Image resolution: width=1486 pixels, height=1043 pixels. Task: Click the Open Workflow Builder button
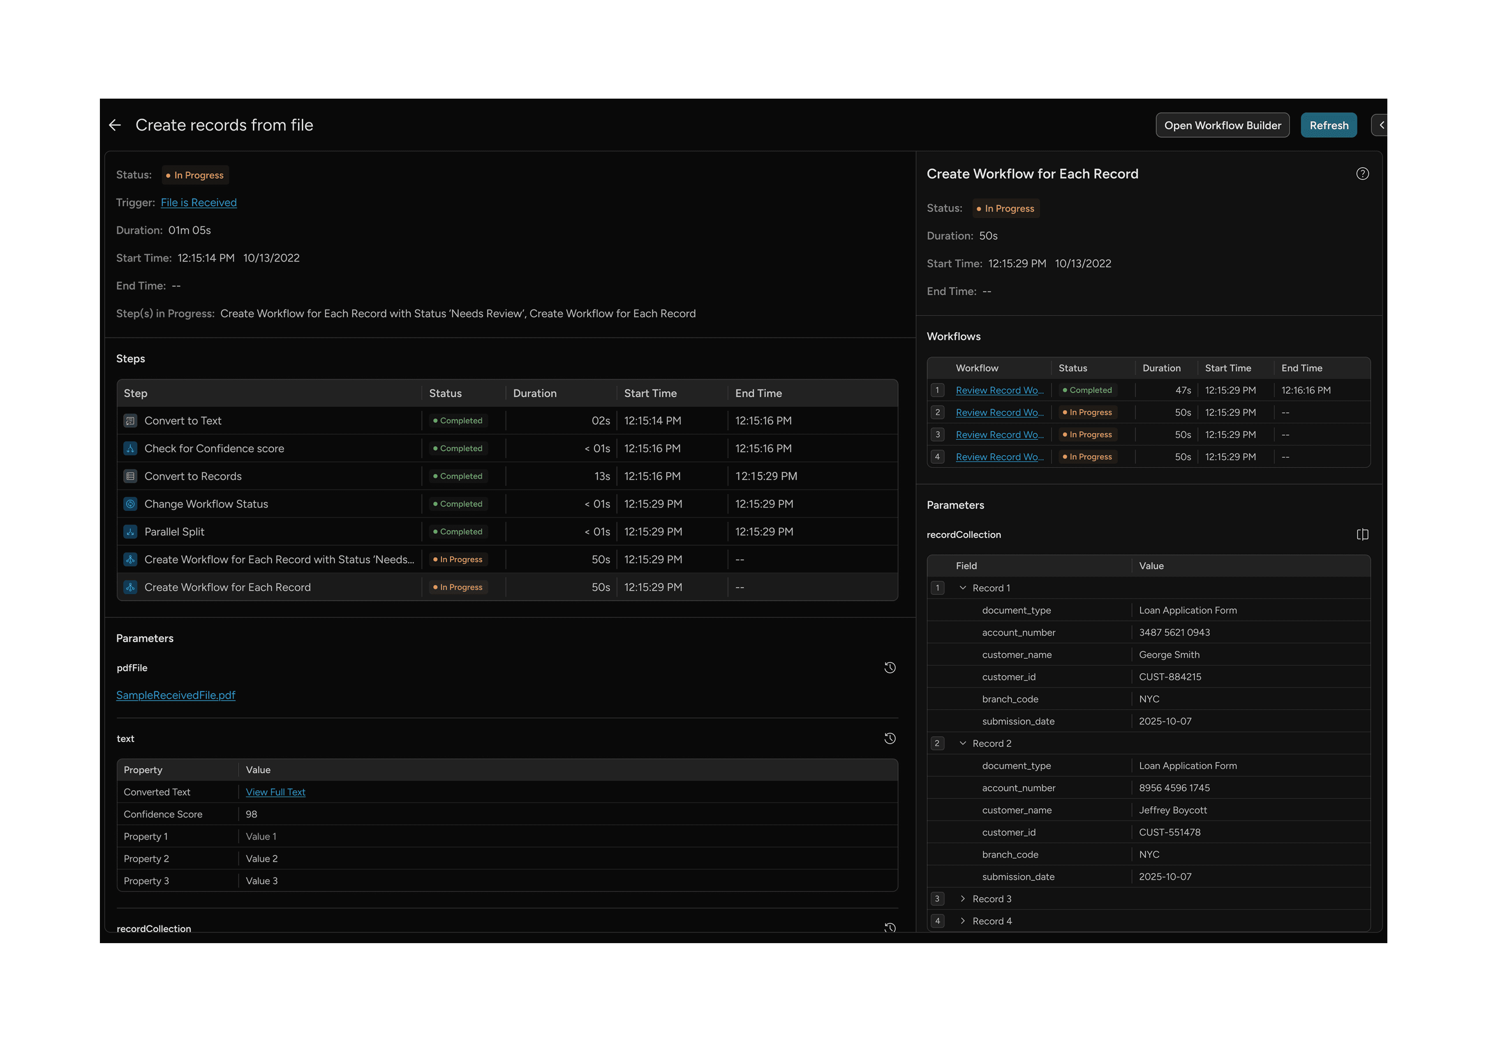tap(1222, 125)
